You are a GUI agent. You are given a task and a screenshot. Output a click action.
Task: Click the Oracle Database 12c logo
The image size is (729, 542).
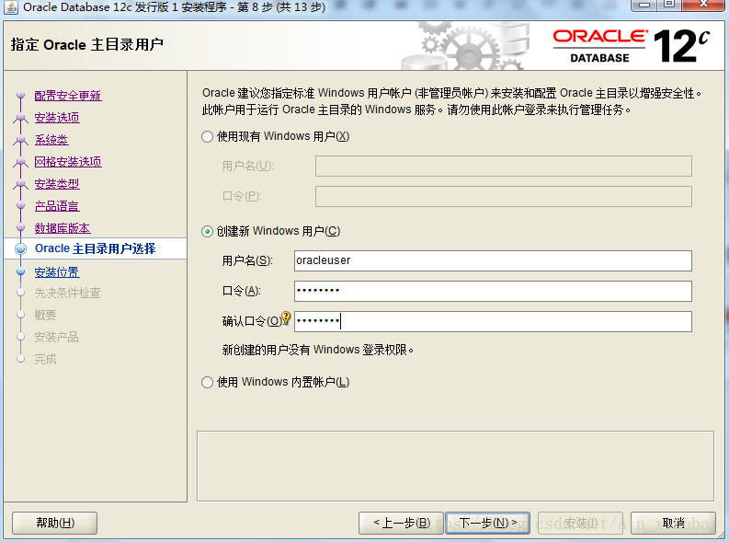[x=632, y=46]
